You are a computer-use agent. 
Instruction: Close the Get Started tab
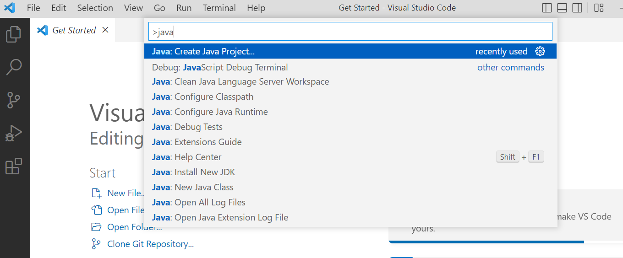click(x=105, y=30)
